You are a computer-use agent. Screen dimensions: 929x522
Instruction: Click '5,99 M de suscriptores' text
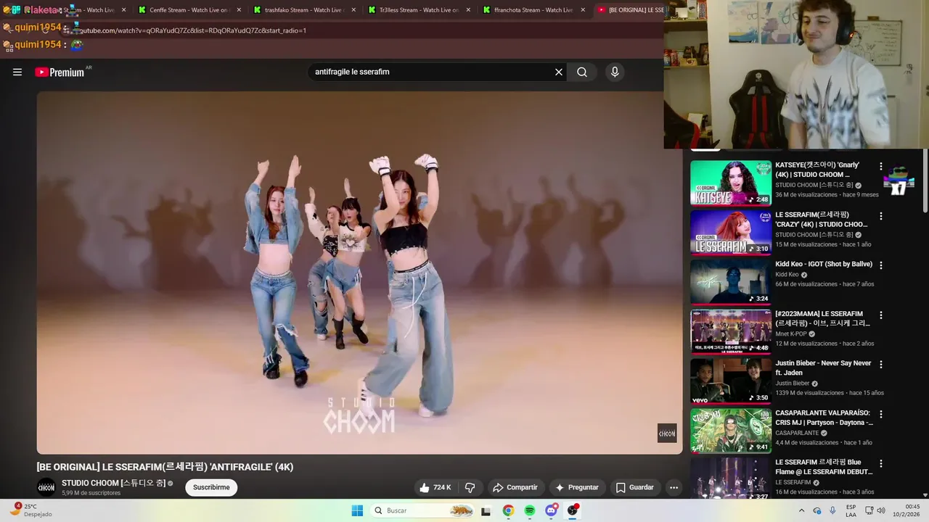pos(91,493)
